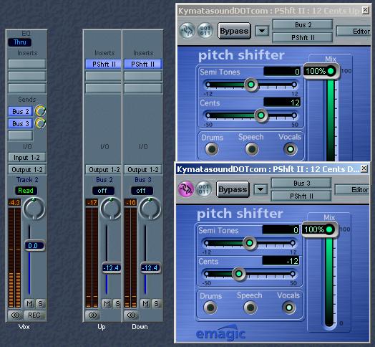Select Drums mode in Bus 3 plugin
The height and width of the screenshot is (347, 375).
point(210,308)
